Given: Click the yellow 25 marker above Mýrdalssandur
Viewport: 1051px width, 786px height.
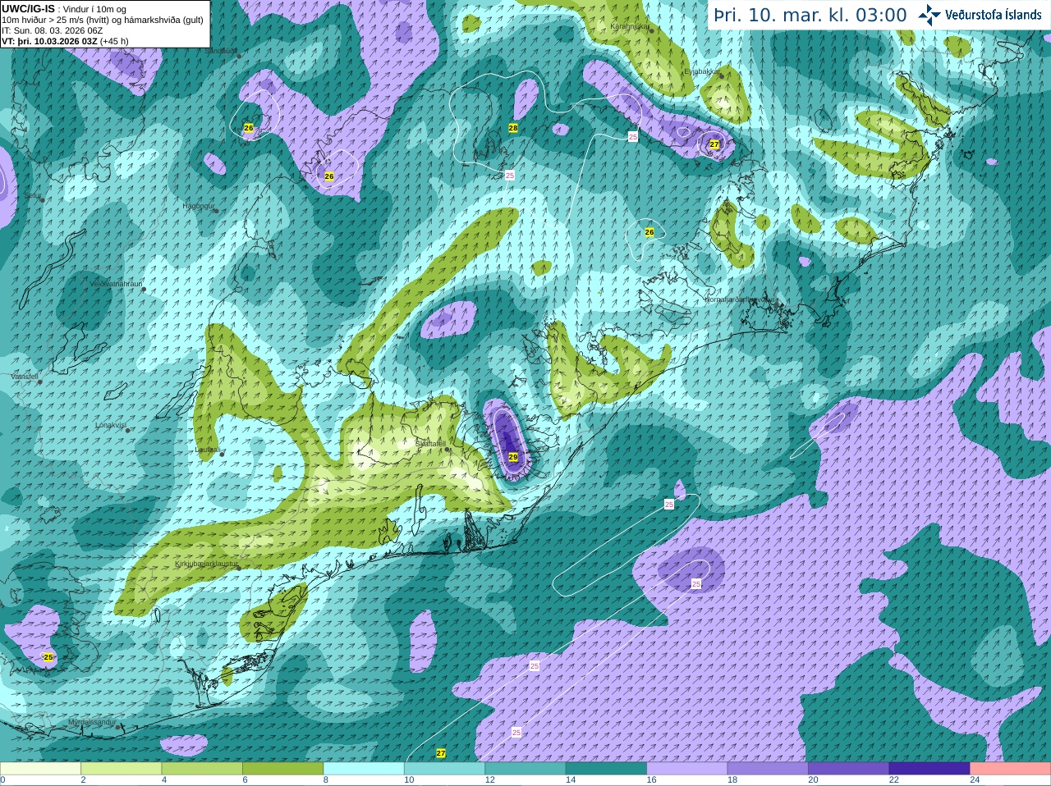Looking at the screenshot, I should point(48,657).
